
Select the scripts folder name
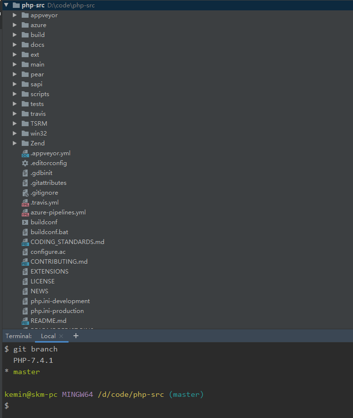40,94
